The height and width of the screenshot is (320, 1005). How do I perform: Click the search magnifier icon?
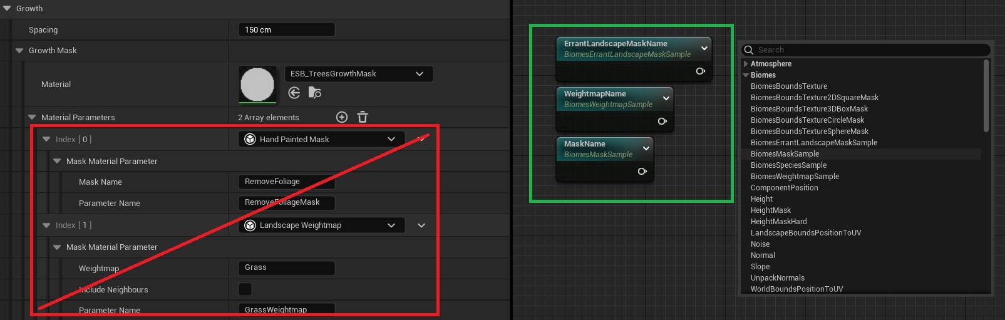tap(749, 50)
